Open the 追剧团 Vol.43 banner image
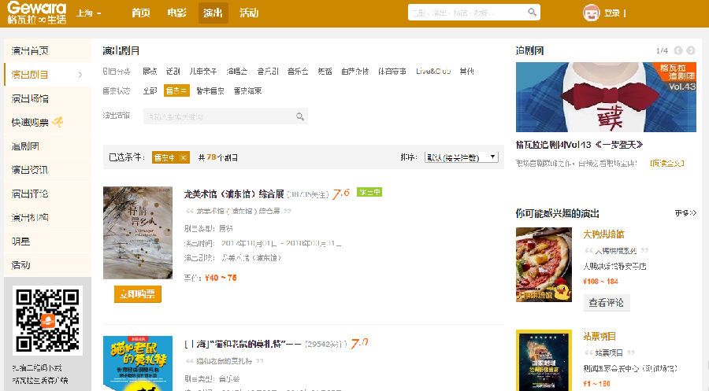Viewport: 709px width, 391px height. [x=606, y=97]
